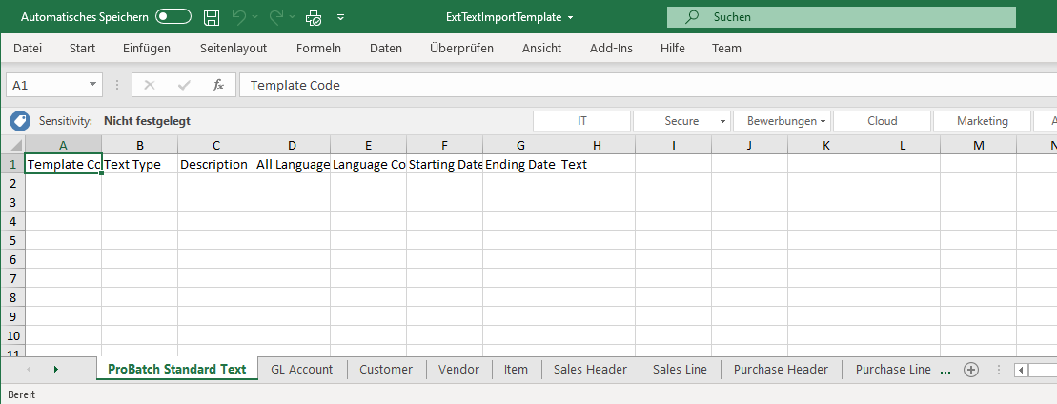Open the Customize Quick Access Toolbar arrow

pyautogui.click(x=340, y=17)
